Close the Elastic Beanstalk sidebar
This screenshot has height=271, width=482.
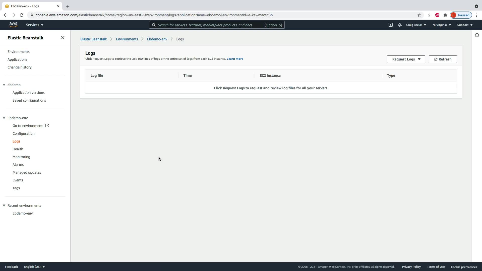[63, 38]
